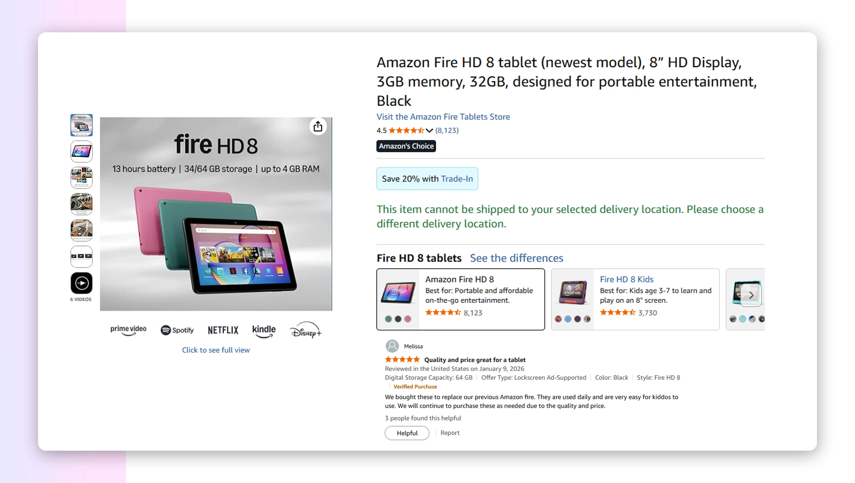View the app collage thumbnail image
855x483 pixels.
coord(81,178)
